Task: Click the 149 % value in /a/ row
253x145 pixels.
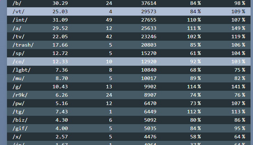Action: 238,28
